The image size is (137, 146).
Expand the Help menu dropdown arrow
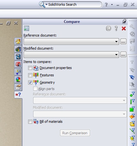pyautogui.click(x=112, y=4)
